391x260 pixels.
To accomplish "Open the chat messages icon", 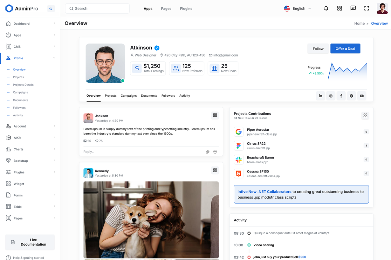I will tap(353, 9).
